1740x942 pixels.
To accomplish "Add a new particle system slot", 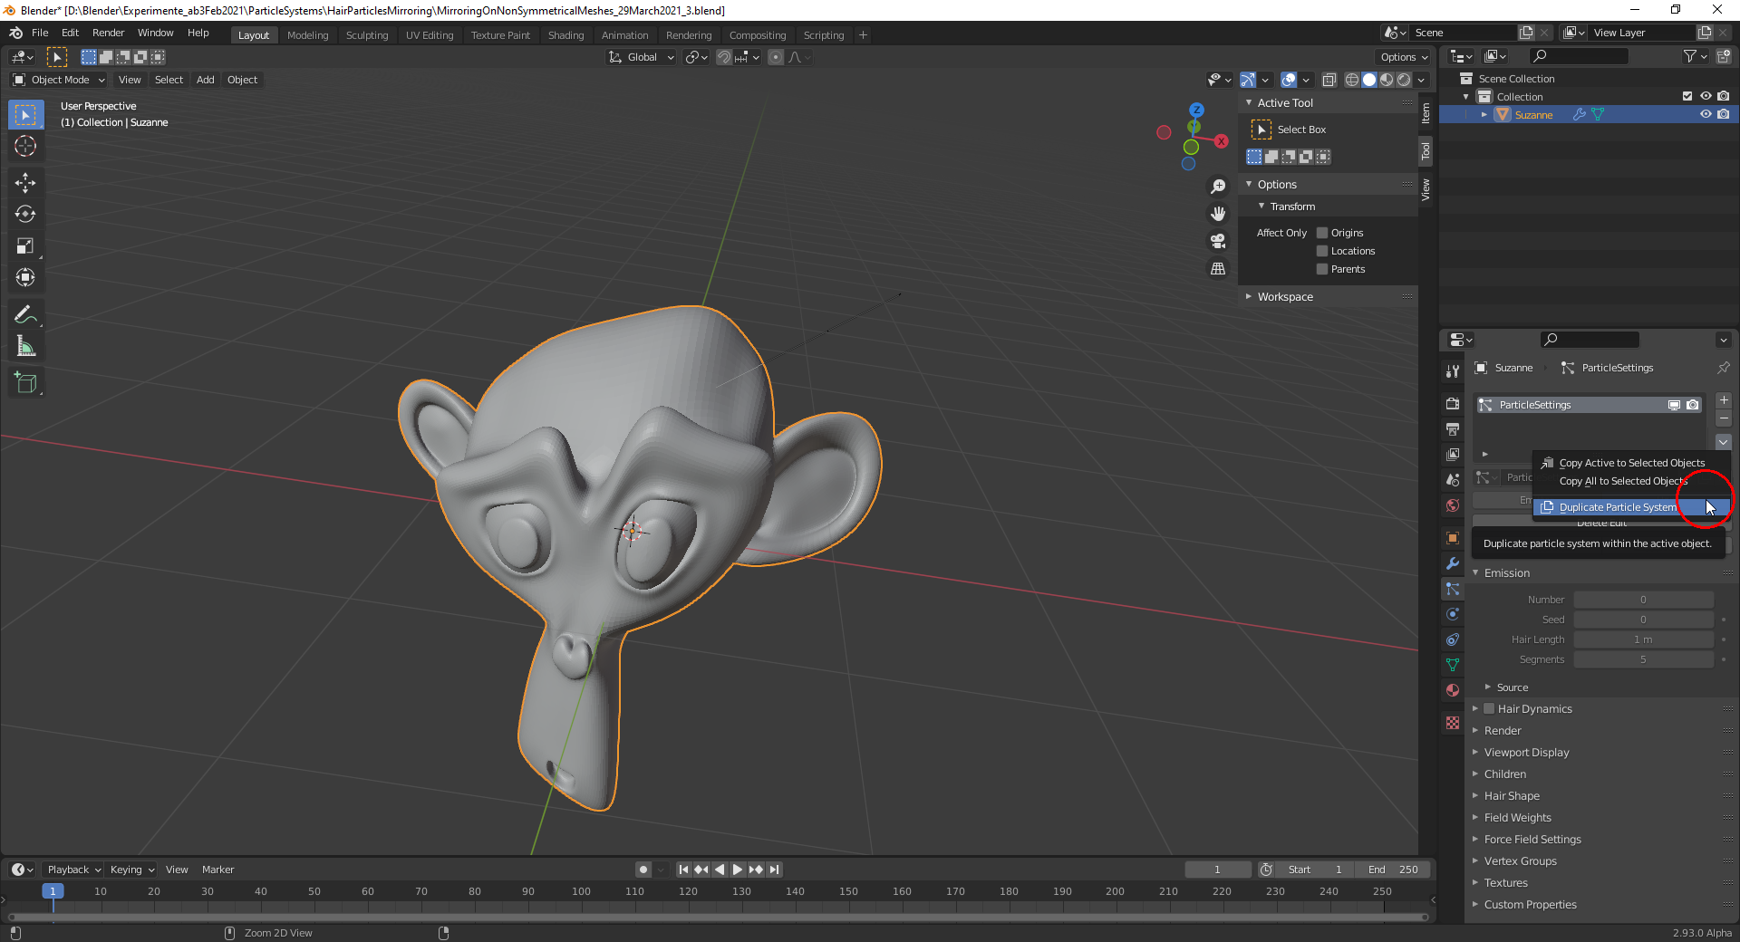I will tap(1724, 400).
